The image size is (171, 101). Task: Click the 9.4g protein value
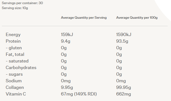pyautogui.click(x=65, y=41)
